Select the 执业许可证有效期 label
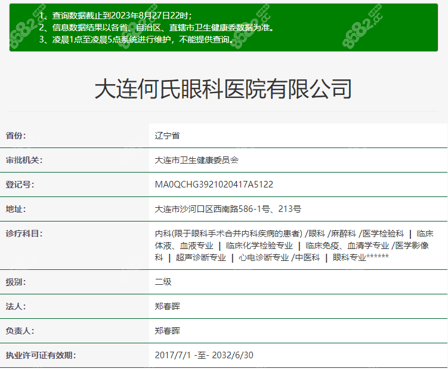This screenshot has height=369, width=448. click(x=41, y=355)
